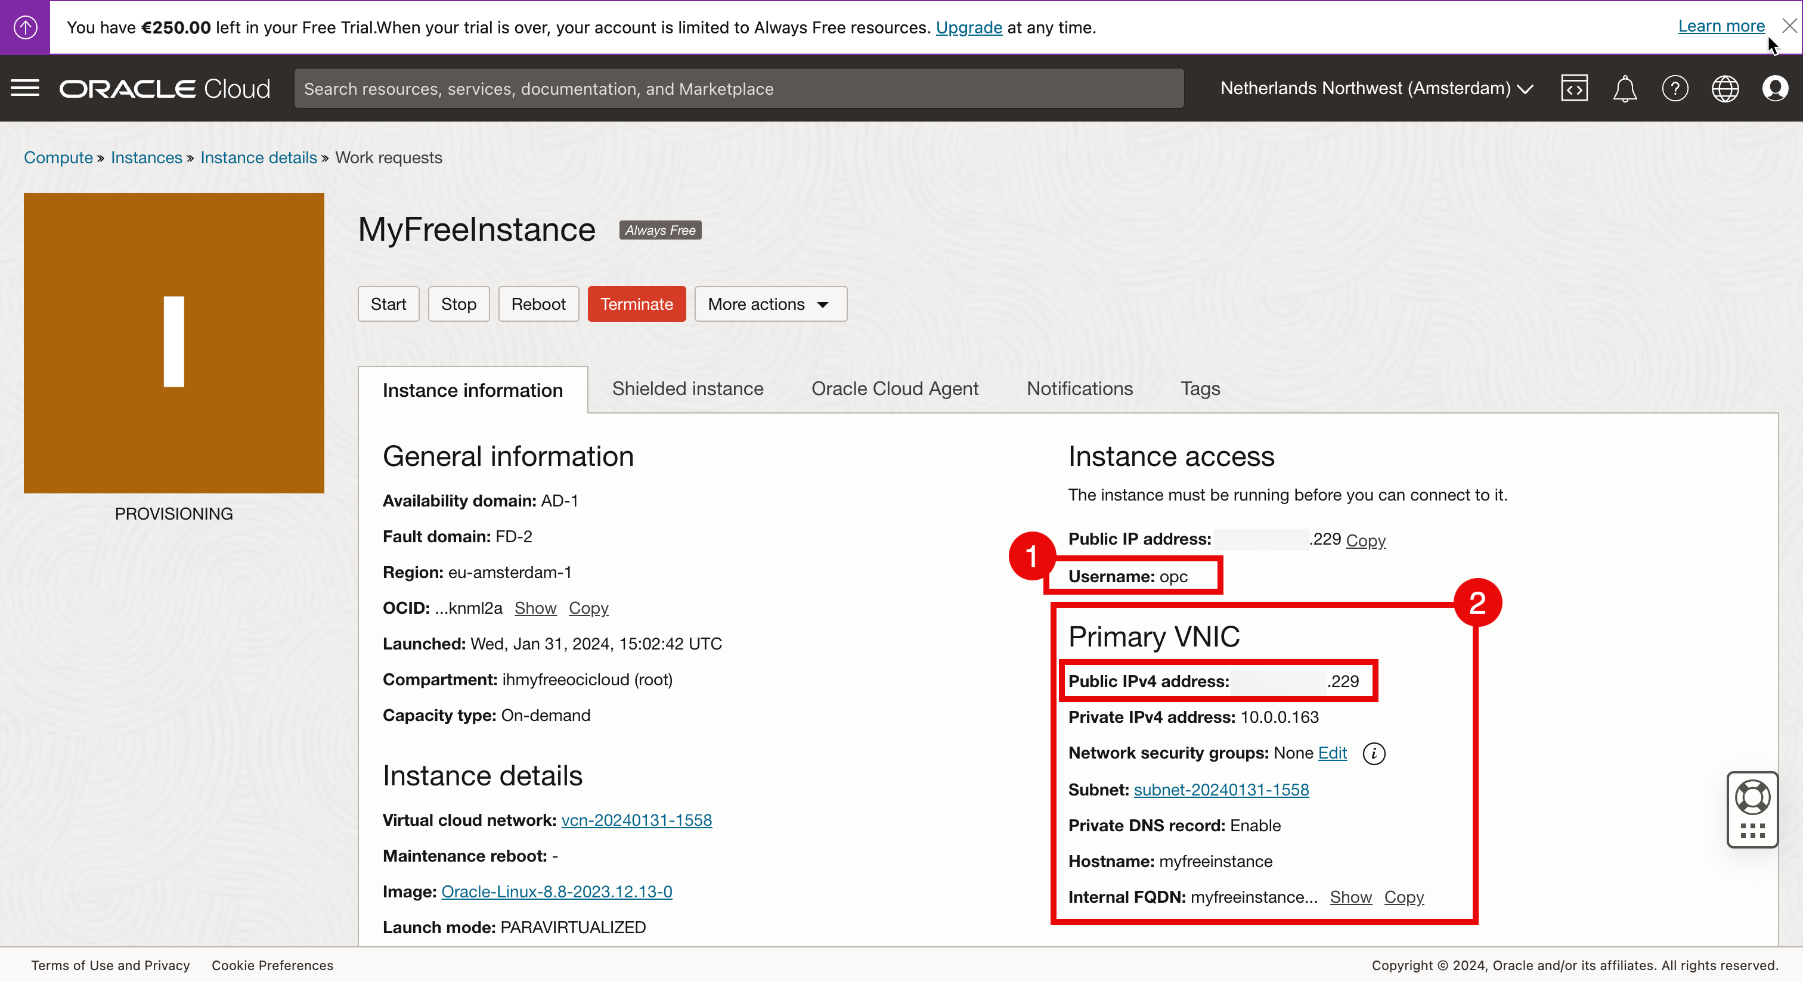Click the orange instance status thumbnail

point(174,343)
